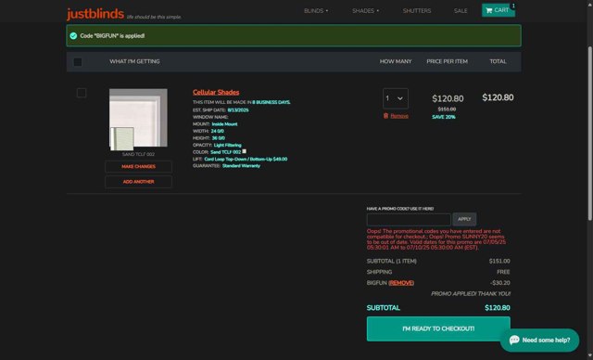
Task: Click the justblinds logo
Action: 95,14
